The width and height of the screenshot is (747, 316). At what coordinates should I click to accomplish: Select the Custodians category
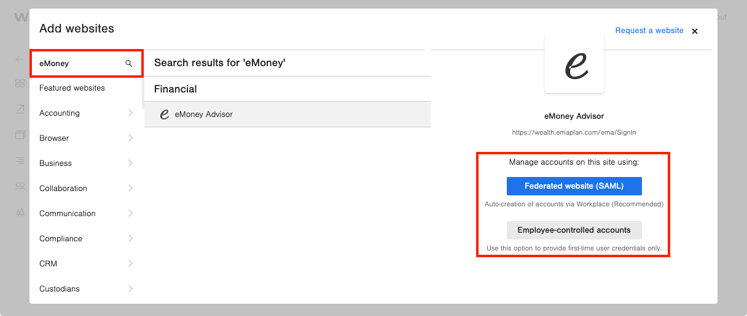pos(60,289)
